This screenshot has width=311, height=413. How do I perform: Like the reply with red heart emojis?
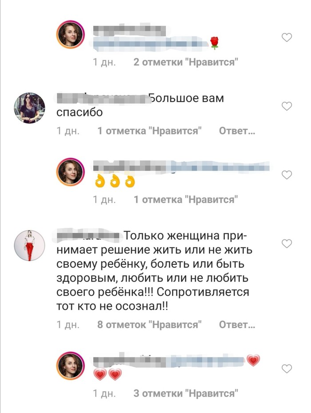[x=287, y=369]
